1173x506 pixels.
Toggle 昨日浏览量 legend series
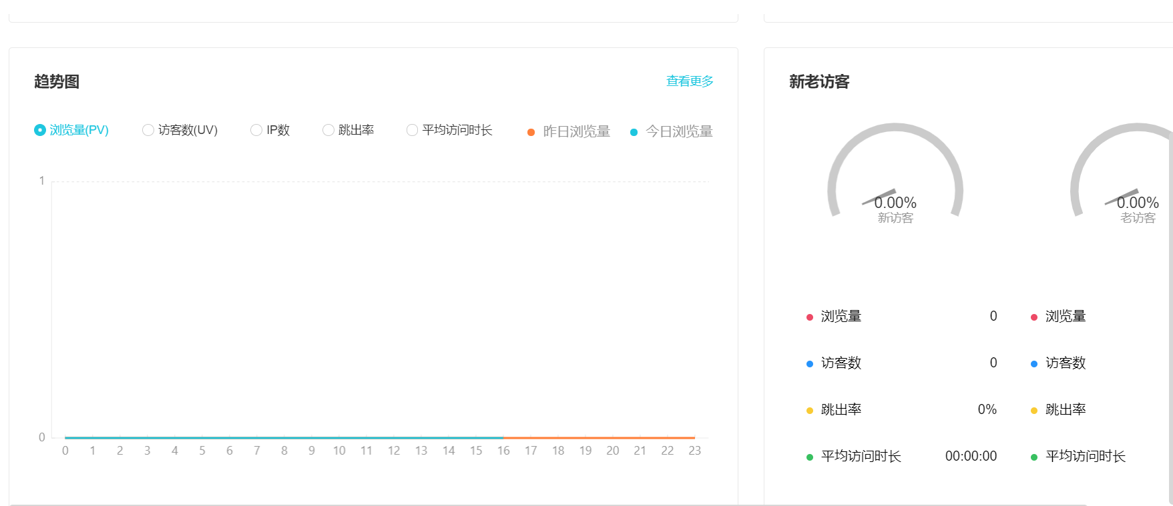(576, 131)
